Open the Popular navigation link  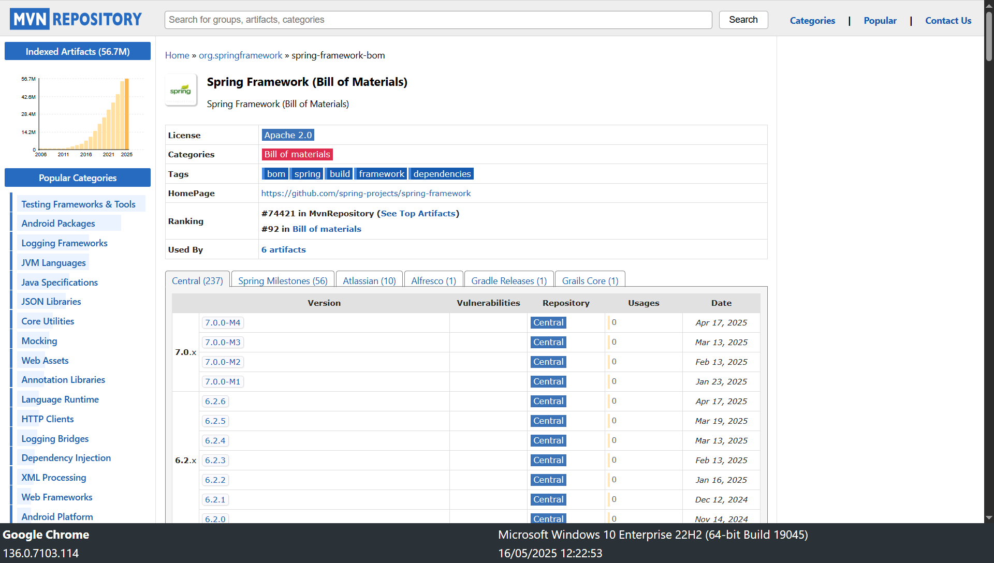[x=880, y=21]
